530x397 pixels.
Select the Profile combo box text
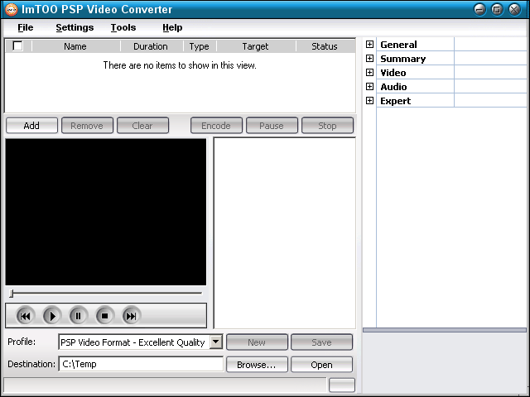coord(132,342)
